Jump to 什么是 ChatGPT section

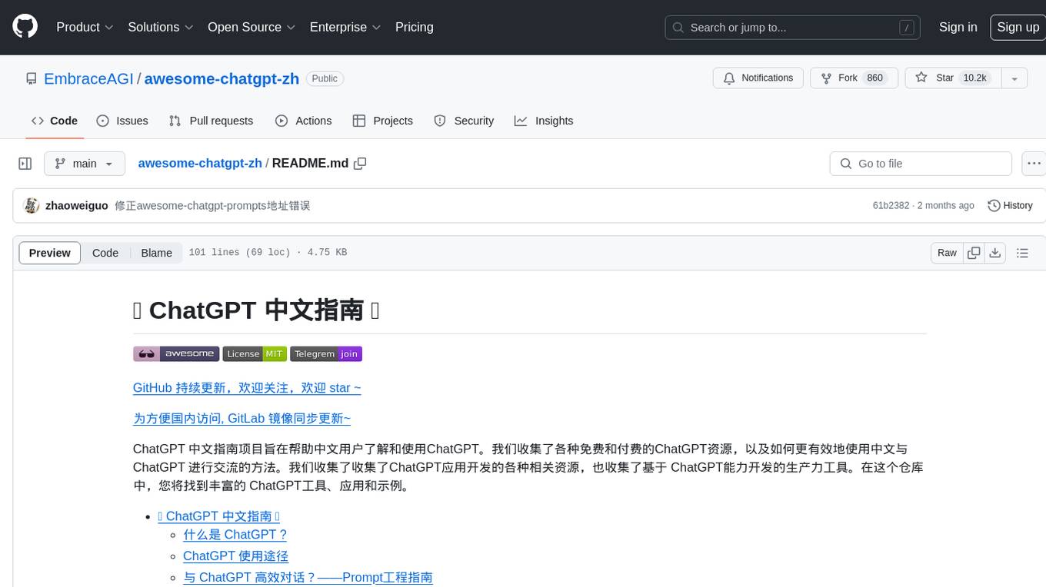[x=235, y=535]
